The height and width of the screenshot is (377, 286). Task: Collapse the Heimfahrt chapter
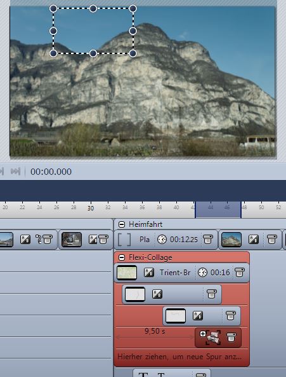coord(122,224)
